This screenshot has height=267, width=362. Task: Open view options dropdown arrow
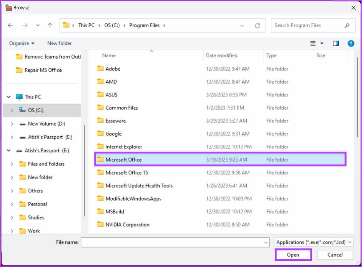pyautogui.click(x=322, y=44)
